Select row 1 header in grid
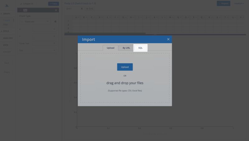 [x=68, y=21]
